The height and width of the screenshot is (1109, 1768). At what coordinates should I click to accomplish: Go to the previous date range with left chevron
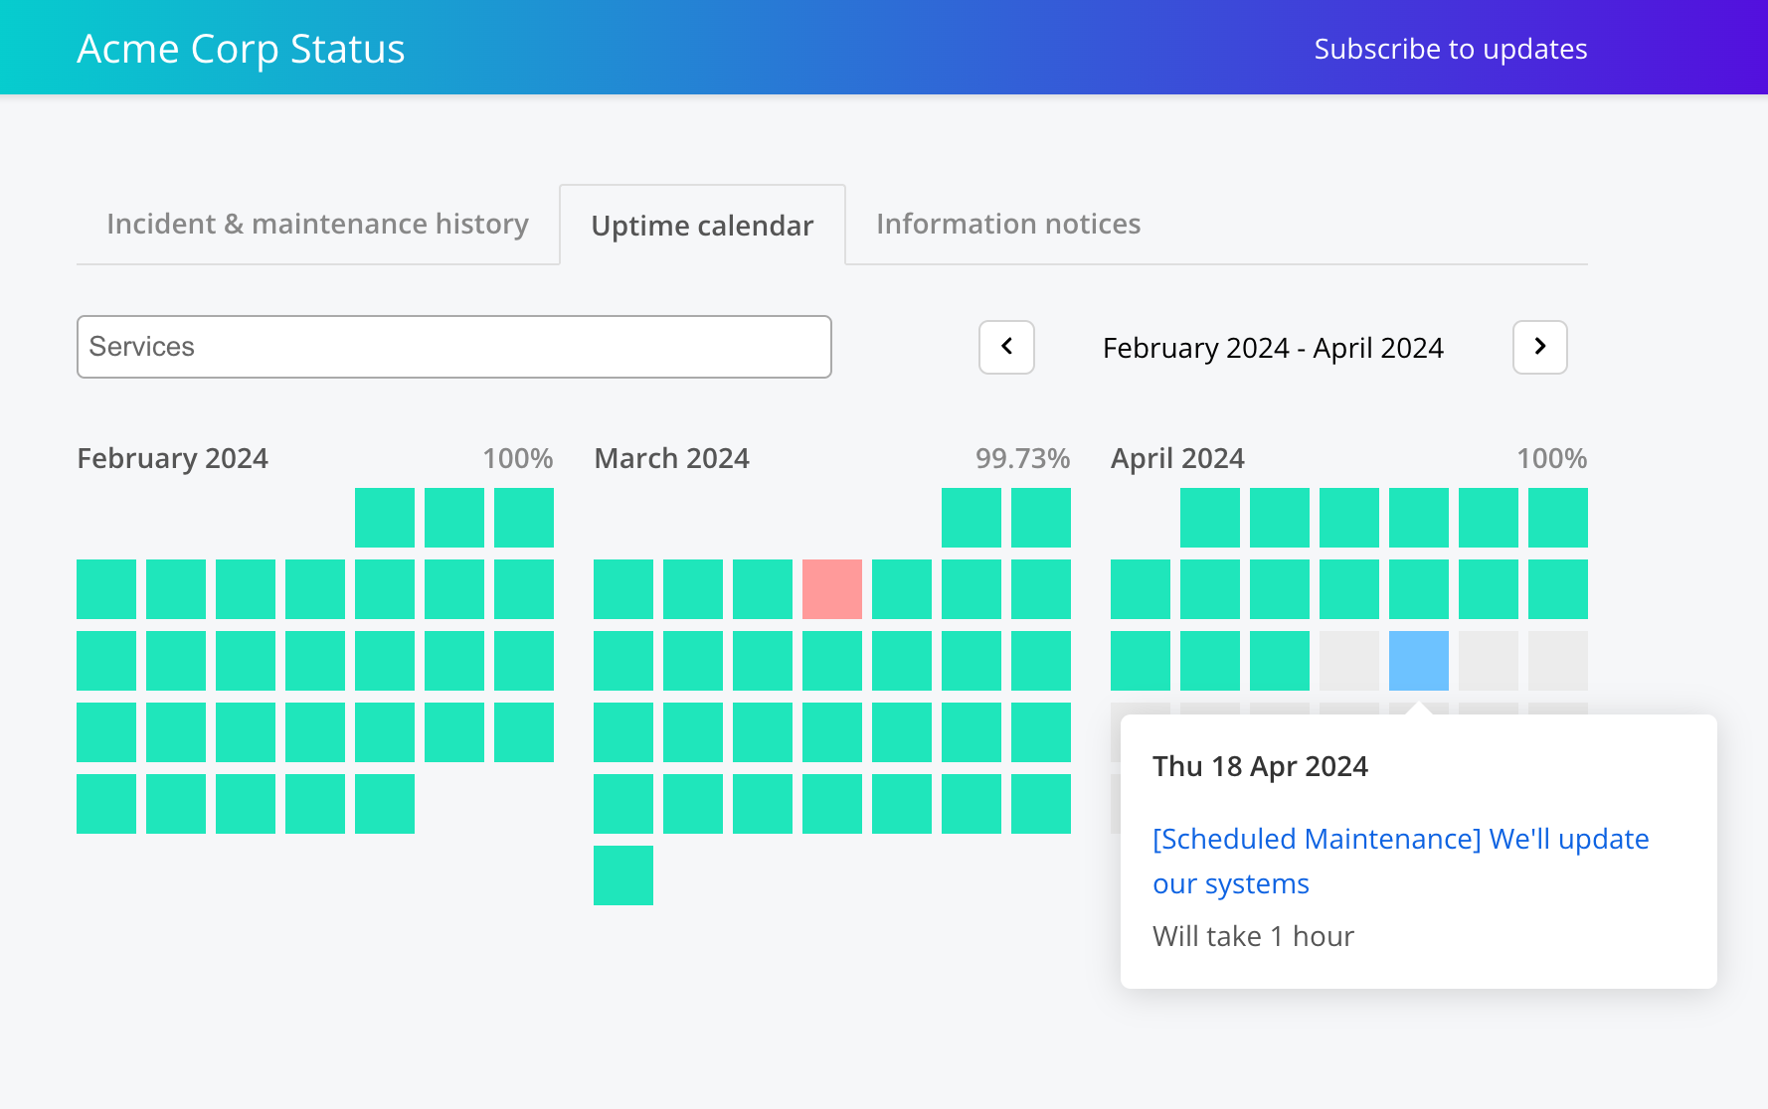tap(1006, 347)
